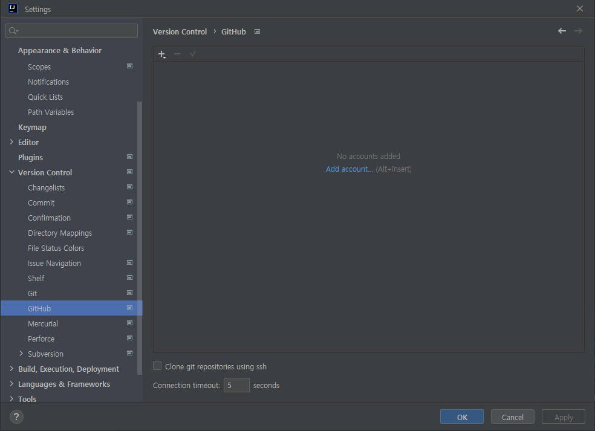595x431 pixels.
Task: Open the Quick Lists settings page
Action: coord(45,97)
